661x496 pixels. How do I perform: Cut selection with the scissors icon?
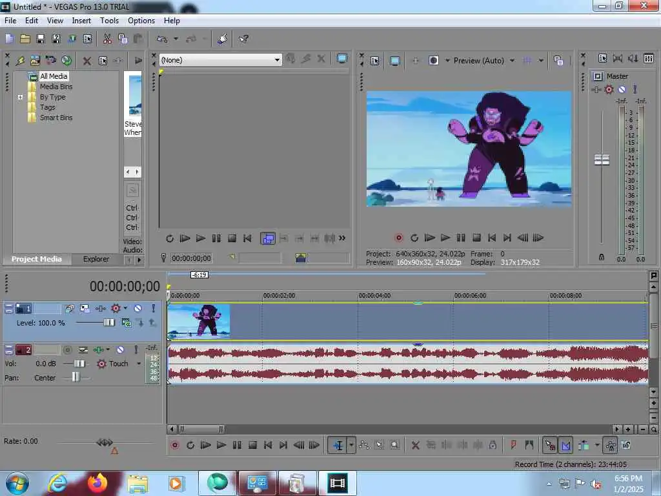107,39
